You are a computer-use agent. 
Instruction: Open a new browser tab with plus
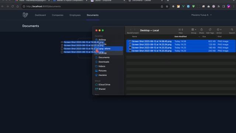point(168,1)
